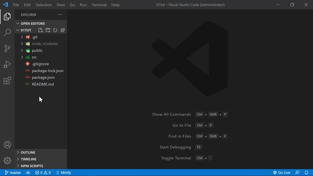This screenshot has height=176, width=313.
Task: Open the Run menu
Action: click(x=83, y=5)
